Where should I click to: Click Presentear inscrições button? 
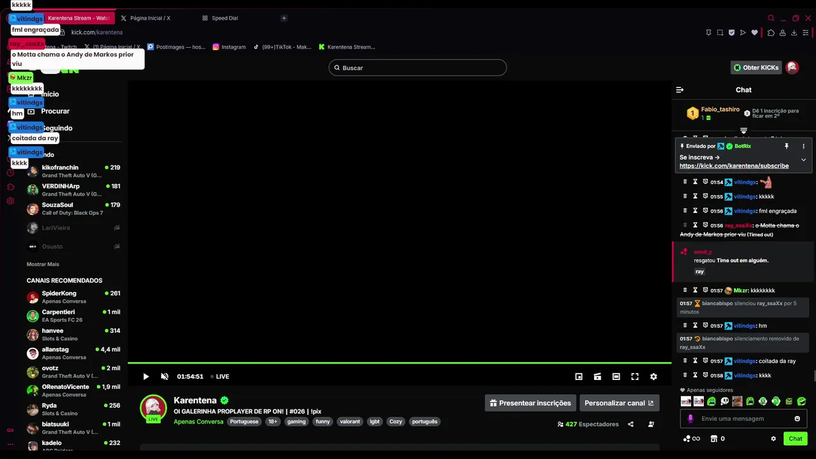(530, 403)
